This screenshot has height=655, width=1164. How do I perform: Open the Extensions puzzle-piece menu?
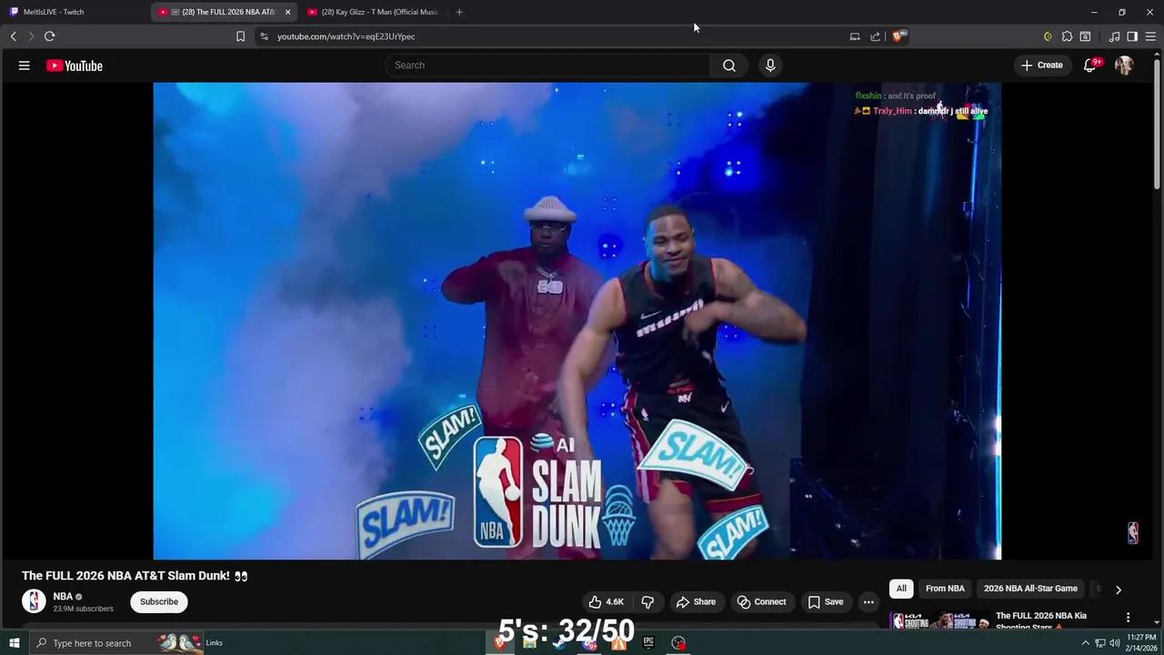click(1067, 36)
